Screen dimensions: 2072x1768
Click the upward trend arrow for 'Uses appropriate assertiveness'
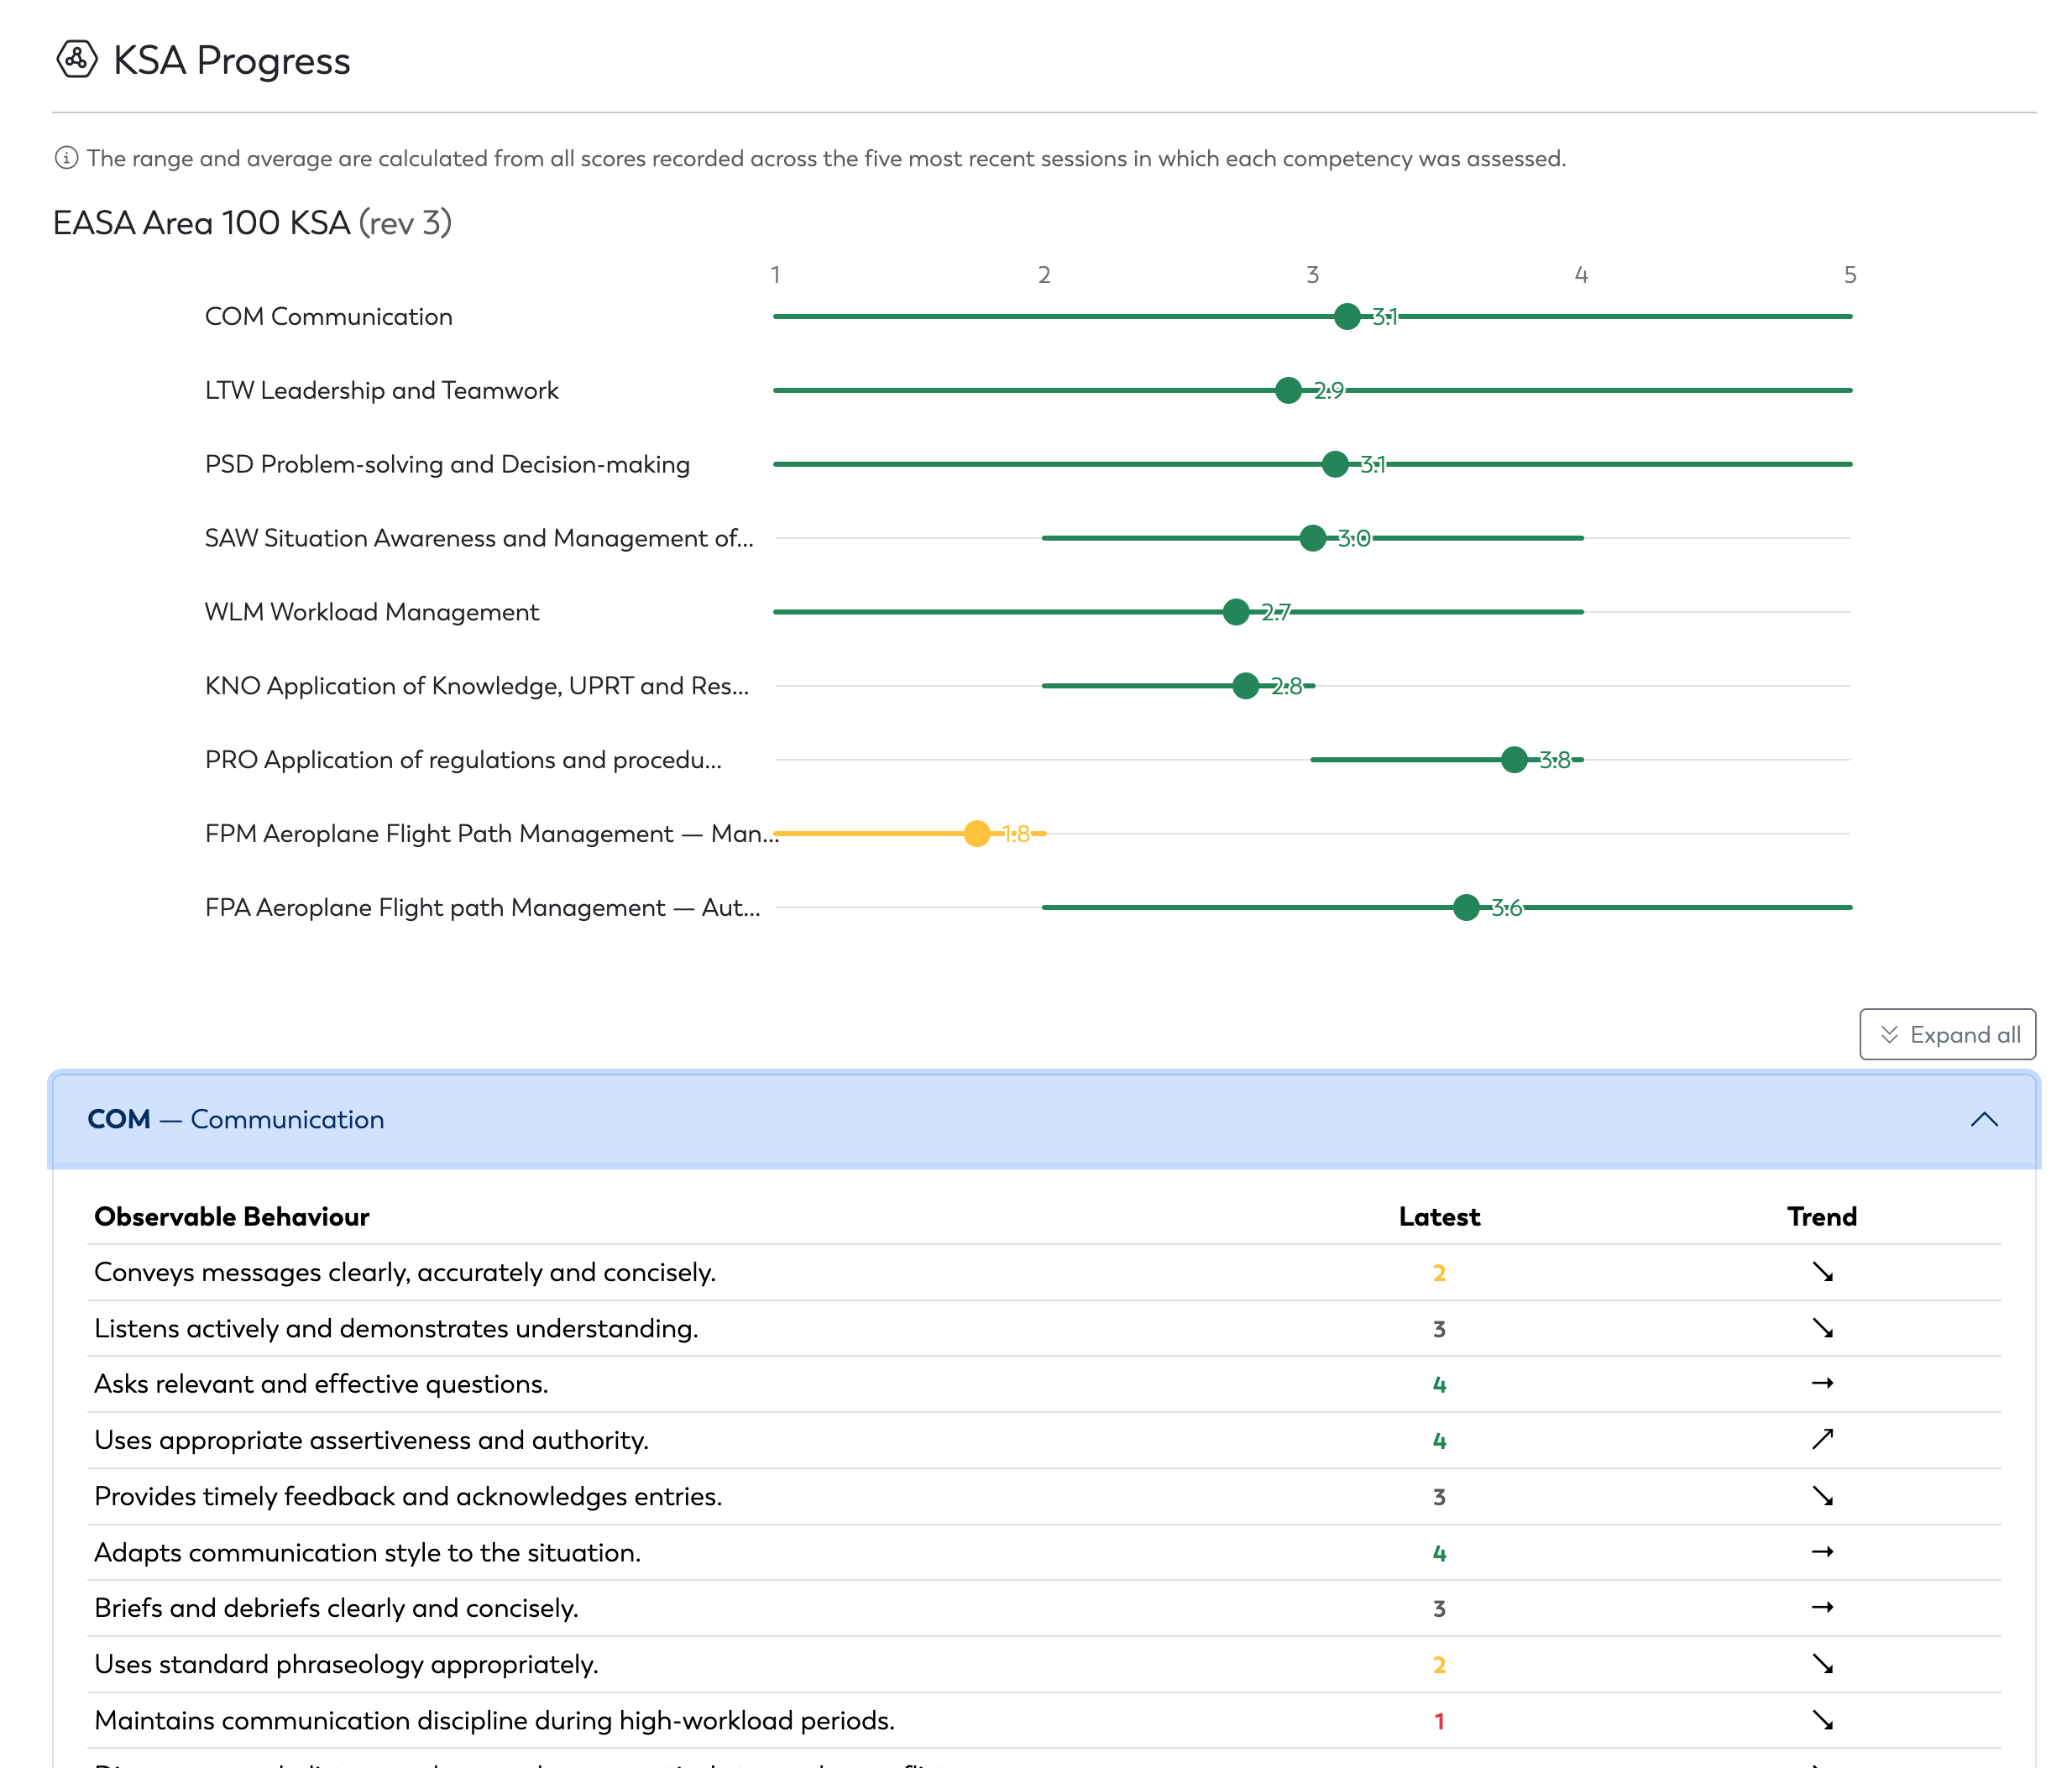[x=1822, y=1440]
